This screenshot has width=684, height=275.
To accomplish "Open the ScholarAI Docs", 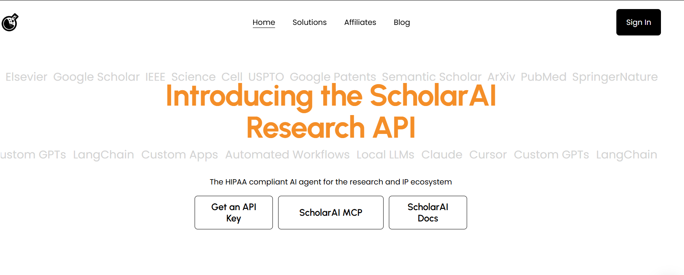I will point(427,212).
